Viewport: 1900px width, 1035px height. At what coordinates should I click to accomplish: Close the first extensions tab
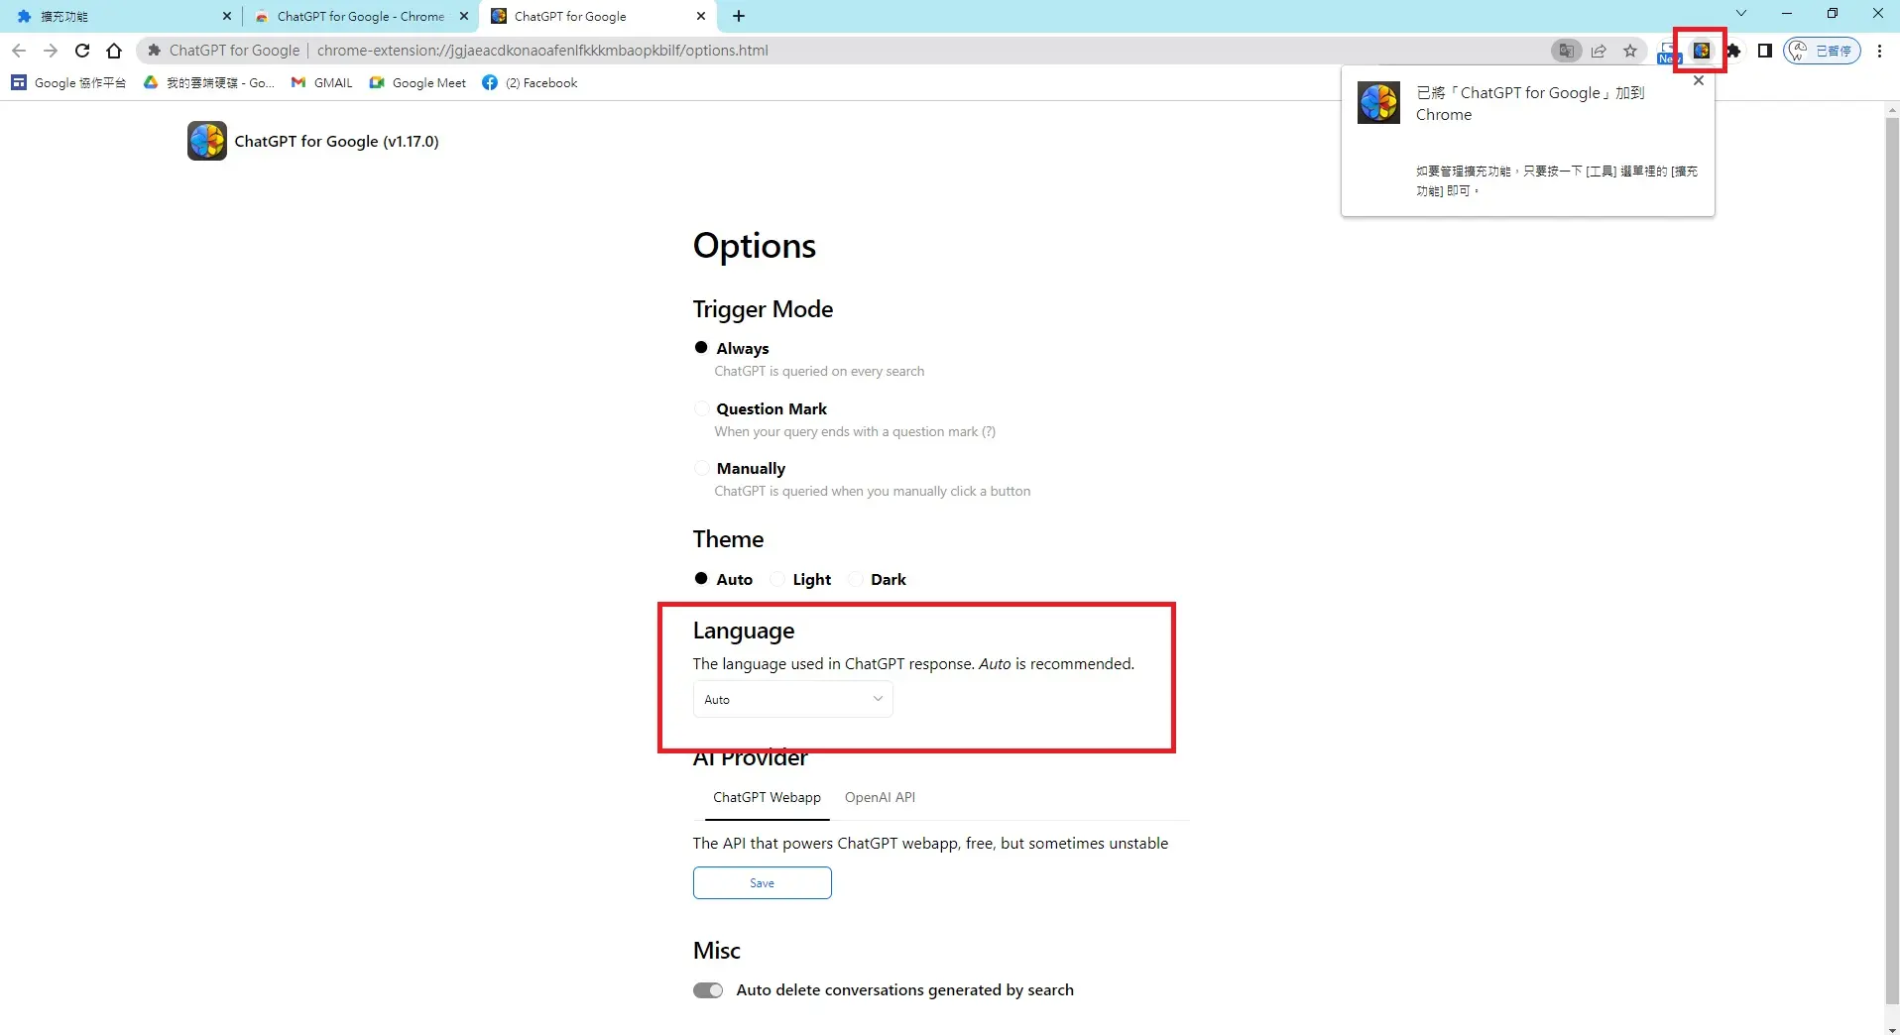click(226, 16)
